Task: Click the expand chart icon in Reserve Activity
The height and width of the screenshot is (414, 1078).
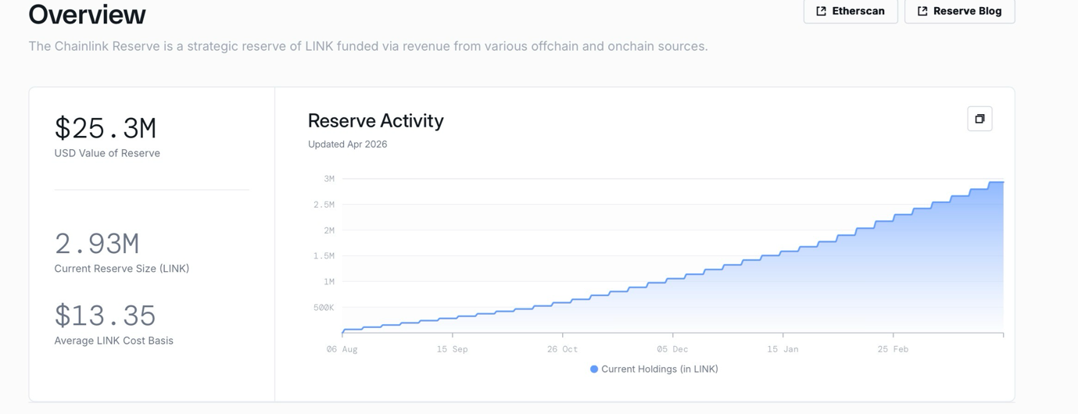Action: click(980, 119)
